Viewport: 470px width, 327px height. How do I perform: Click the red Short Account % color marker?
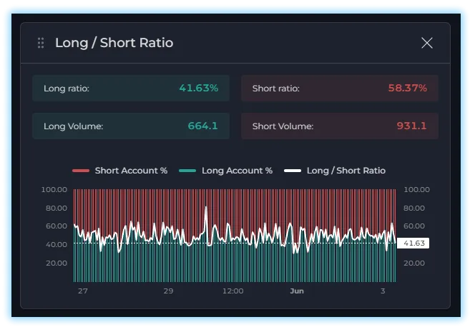pyautogui.click(x=81, y=171)
